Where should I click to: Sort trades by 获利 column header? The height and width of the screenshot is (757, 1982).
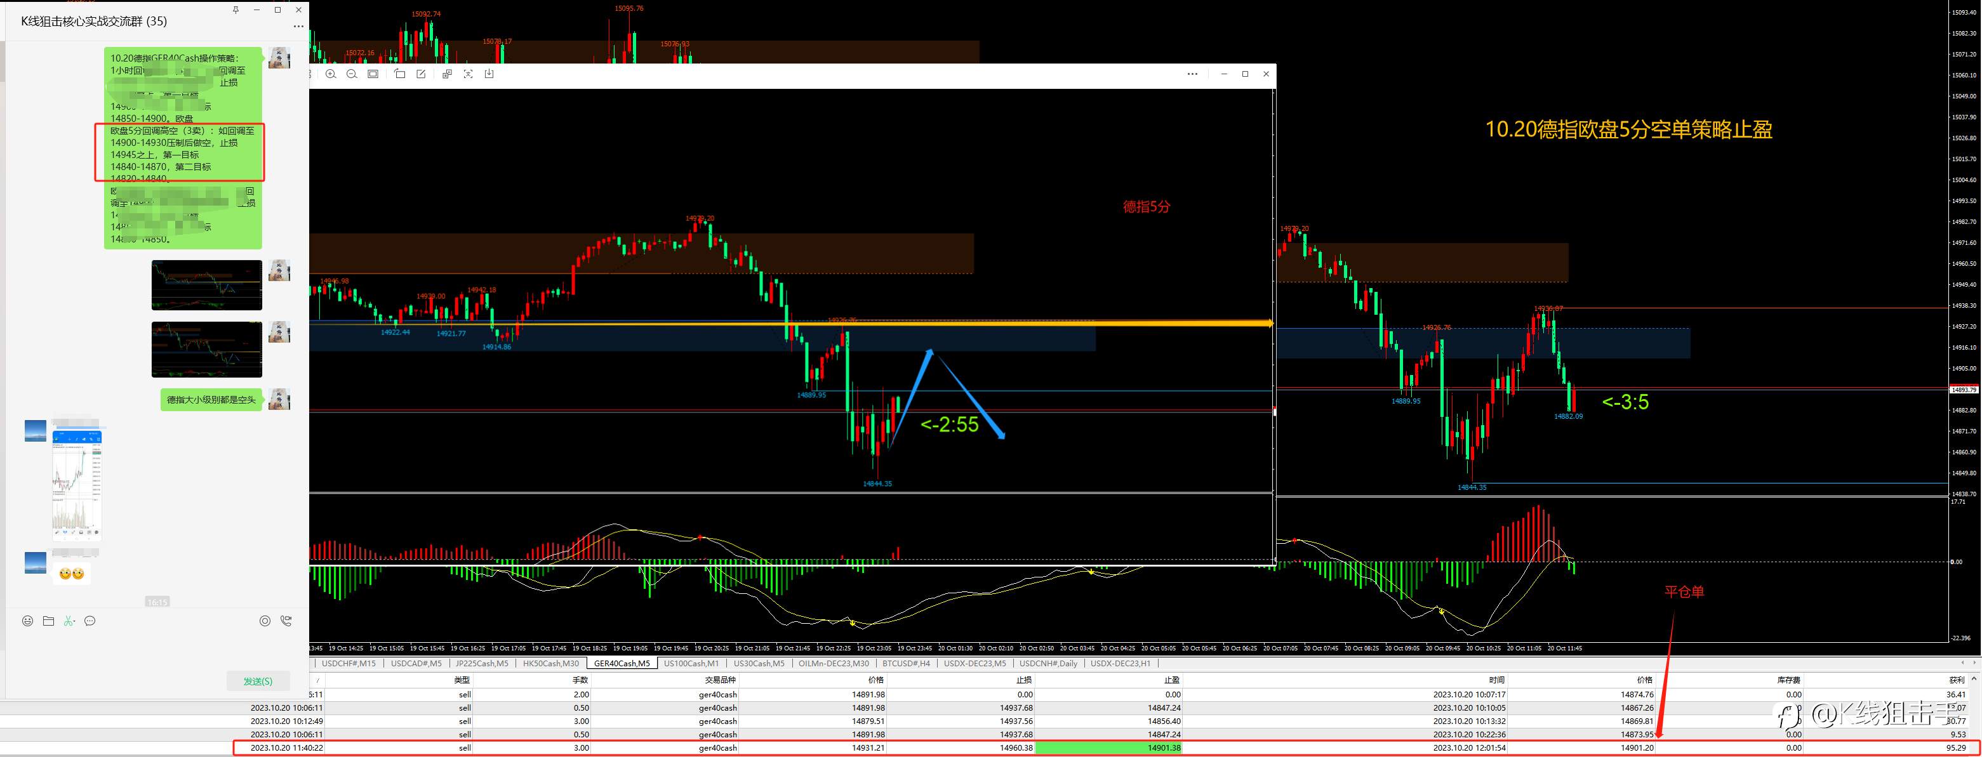pyautogui.click(x=1957, y=680)
